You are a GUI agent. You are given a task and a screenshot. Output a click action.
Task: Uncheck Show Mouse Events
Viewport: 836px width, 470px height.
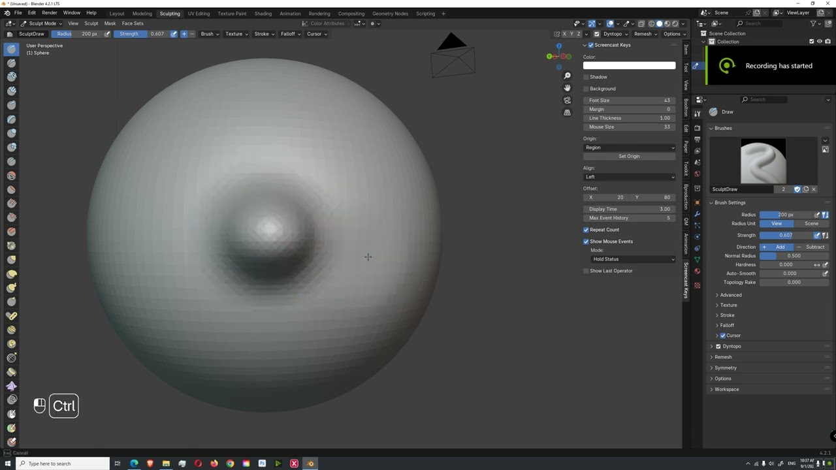(587, 242)
